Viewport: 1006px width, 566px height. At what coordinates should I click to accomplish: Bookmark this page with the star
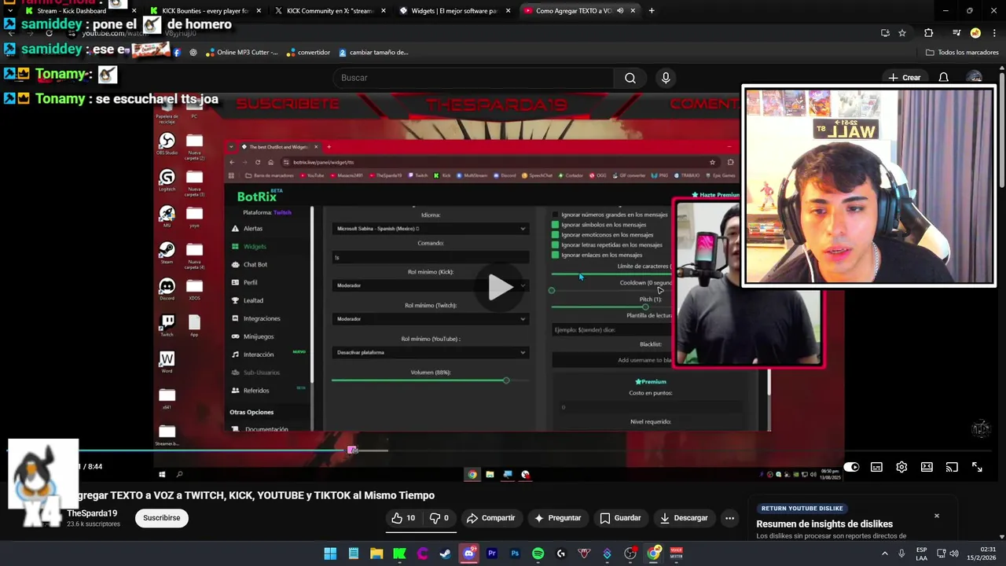[902, 33]
